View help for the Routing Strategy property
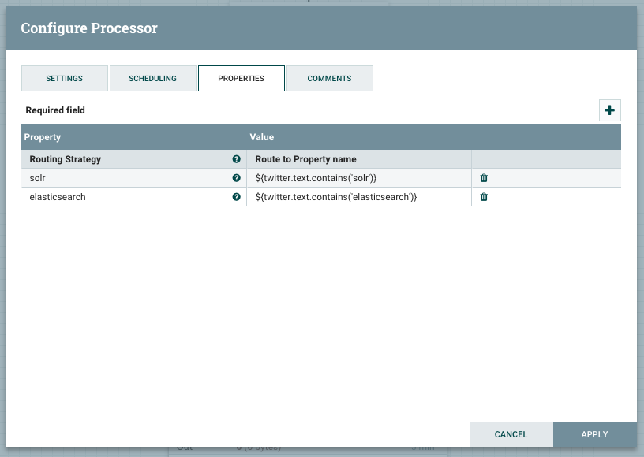 236,159
